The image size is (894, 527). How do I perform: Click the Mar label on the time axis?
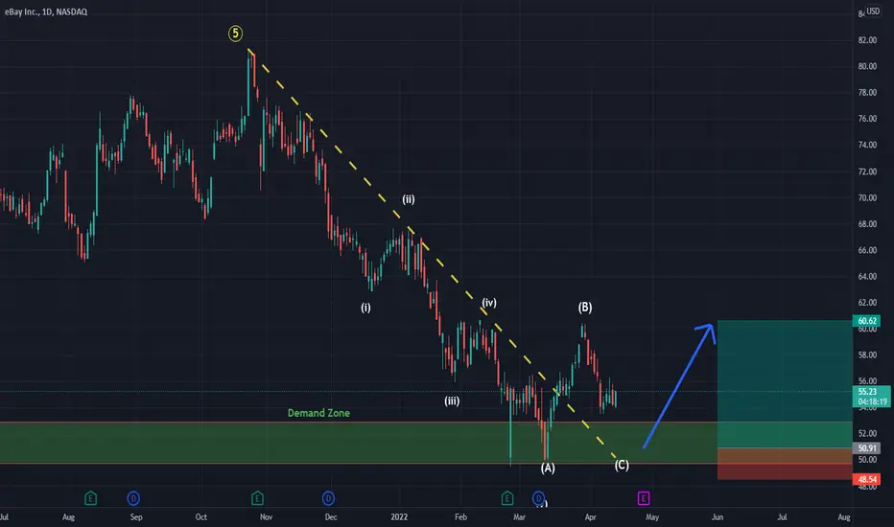coord(519,517)
